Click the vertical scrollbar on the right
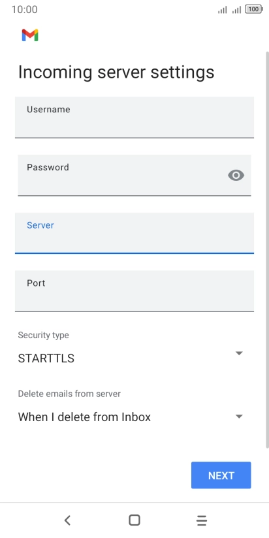Viewport: 269px width, 538px height. coord(267,250)
